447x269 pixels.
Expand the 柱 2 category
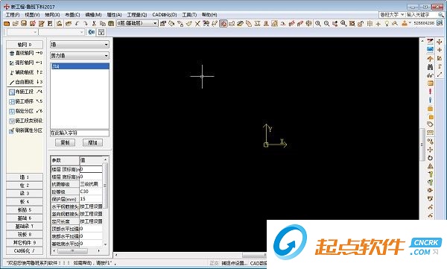tap(25, 186)
